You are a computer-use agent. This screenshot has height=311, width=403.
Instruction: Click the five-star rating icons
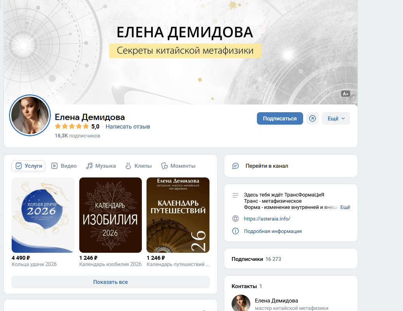point(72,126)
